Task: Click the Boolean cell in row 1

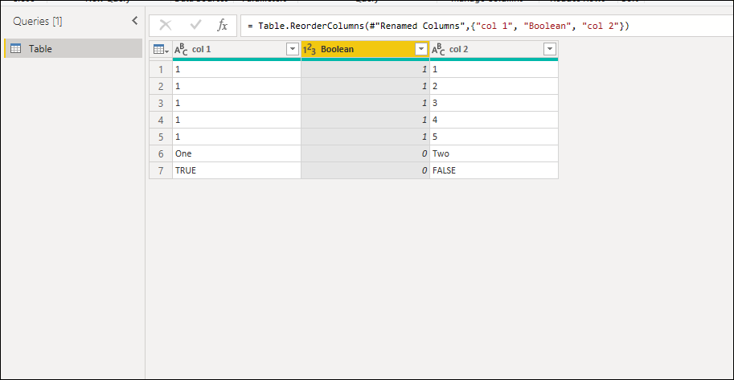Action: 365,69
